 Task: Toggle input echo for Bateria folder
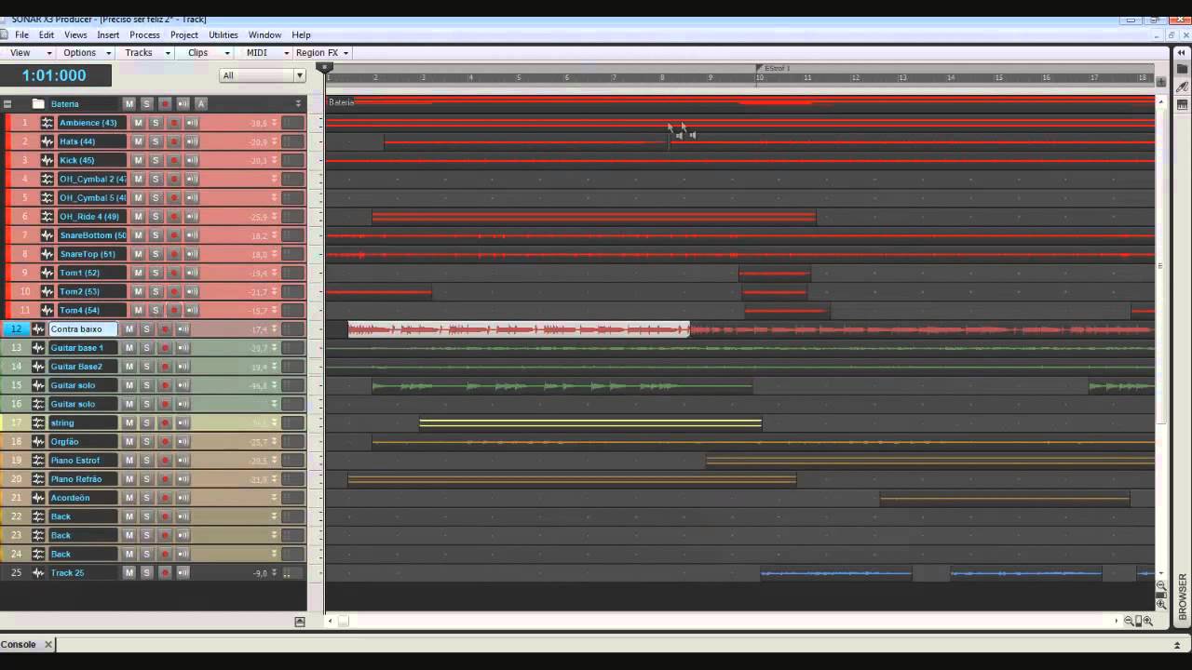(183, 103)
